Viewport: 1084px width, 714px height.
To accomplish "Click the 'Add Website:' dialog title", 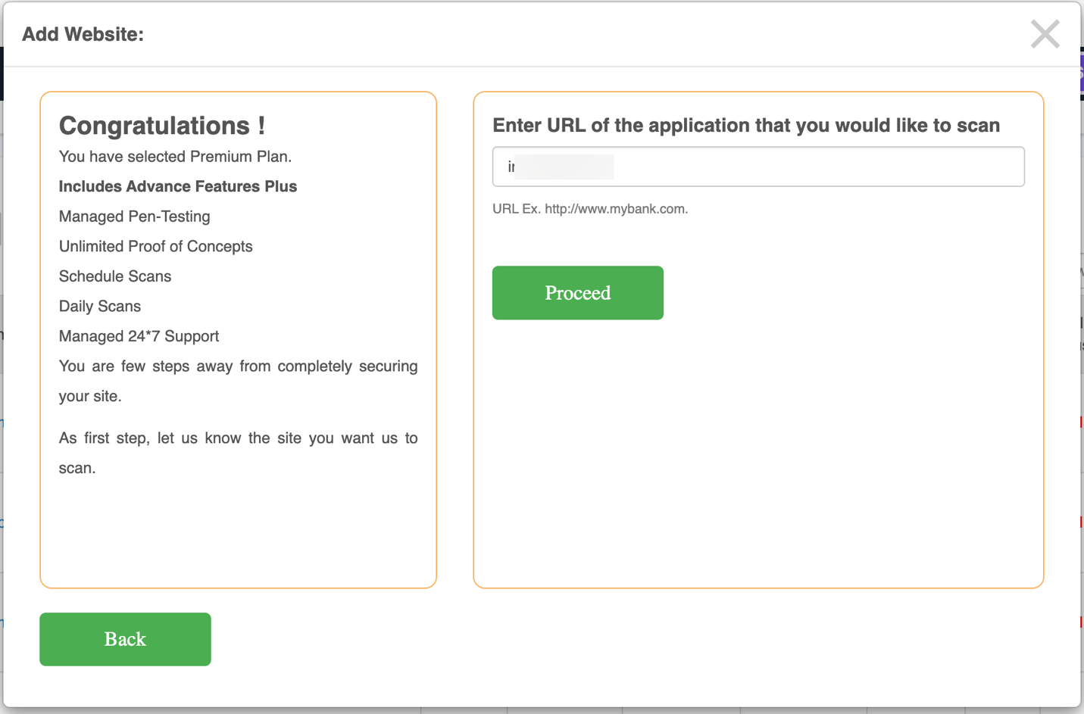I will (x=83, y=34).
